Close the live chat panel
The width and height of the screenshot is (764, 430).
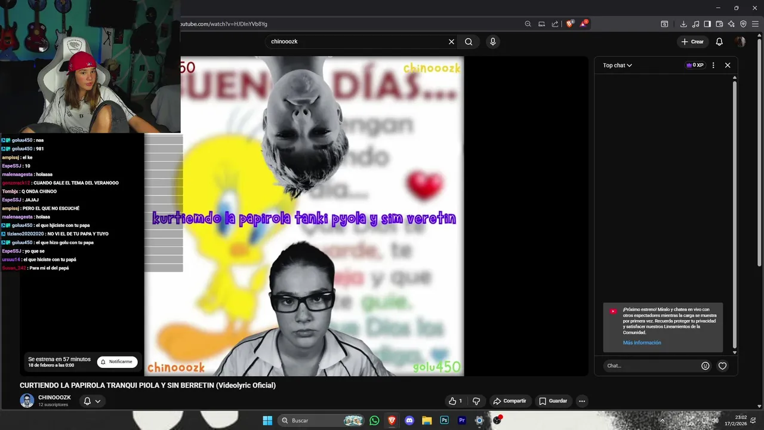pyautogui.click(x=728, y=65)
